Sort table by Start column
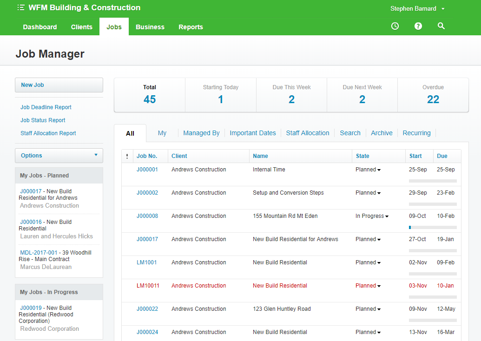This screenshot has height=341, width=481. point(415,156)
